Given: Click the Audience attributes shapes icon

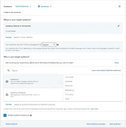Looking at the screenshot, I should tap(7, 95).
